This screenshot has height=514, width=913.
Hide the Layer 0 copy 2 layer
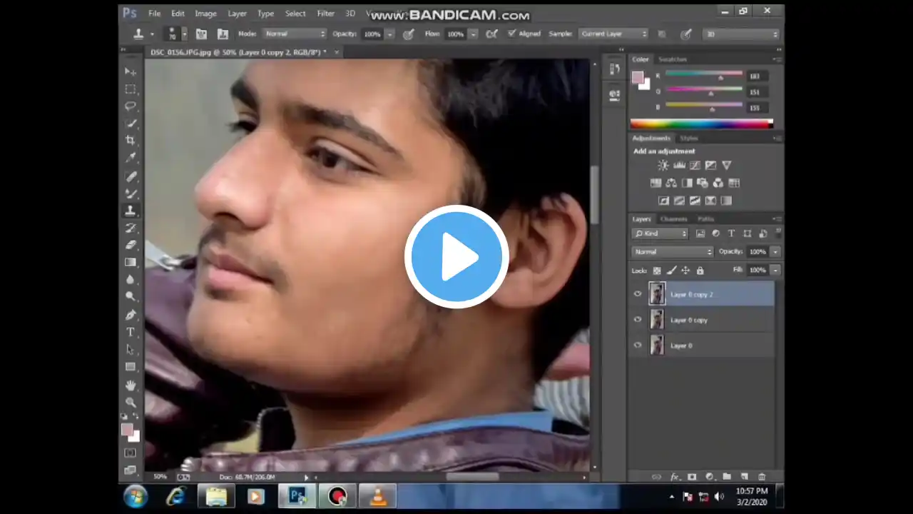click(x=638, y=293)
